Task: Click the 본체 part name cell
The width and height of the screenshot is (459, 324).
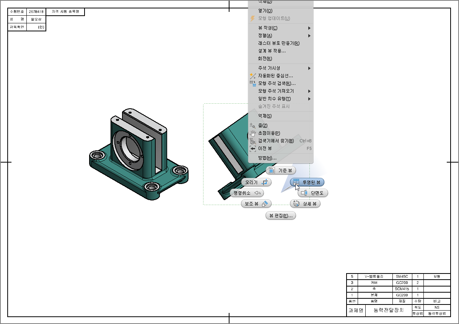Action: [x=375, y=295]
